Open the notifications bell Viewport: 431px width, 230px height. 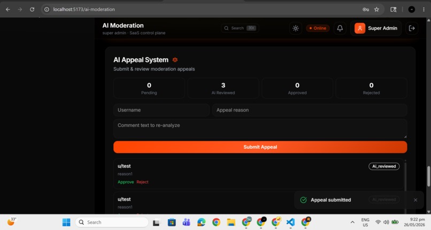pyautogui.click(x=340, y=28)
